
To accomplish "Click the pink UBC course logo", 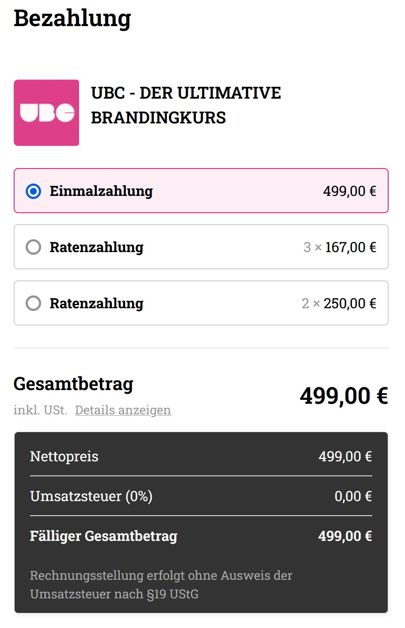I will 46,113.
